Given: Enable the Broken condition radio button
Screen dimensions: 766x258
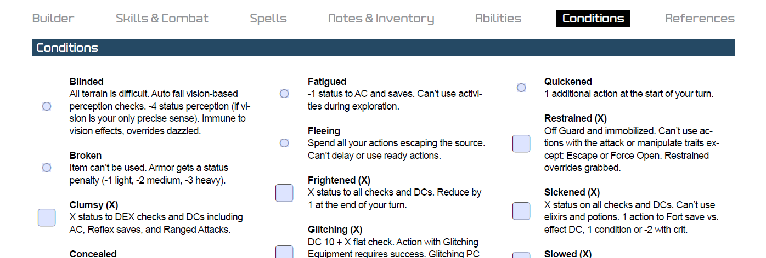Looking at the screenshot, I should tap(47, 168).
